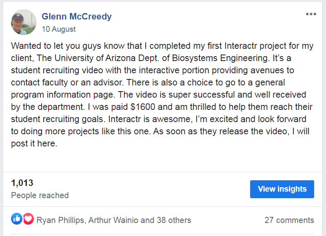Click Glenn McCreedy's profile picture

tap(24, 22)
